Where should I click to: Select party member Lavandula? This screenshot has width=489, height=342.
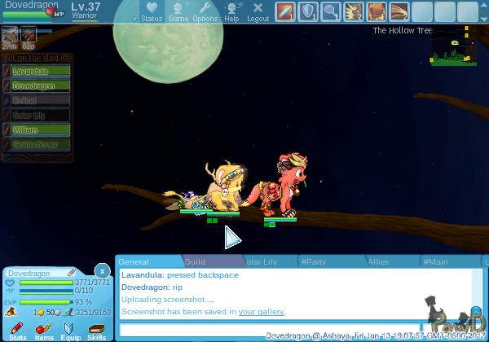[x=36, y=72]
